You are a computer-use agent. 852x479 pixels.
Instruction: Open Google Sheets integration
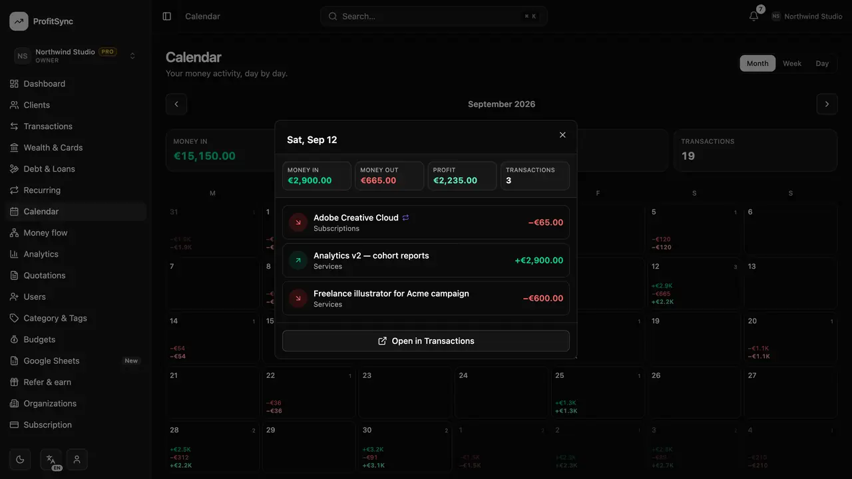pyautogui.click(x=75, y=361)
